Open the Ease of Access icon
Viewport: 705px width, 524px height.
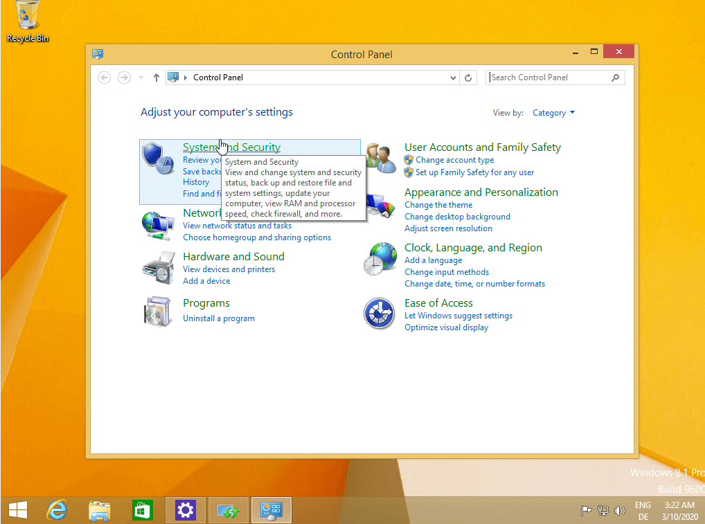[379, 314]
